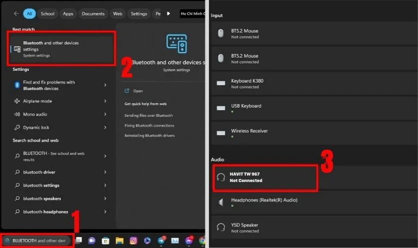This screenshot has height=248, width=418.
Task: Click the YSD Speaker headset icon
Action: click(x=221, y=228)
